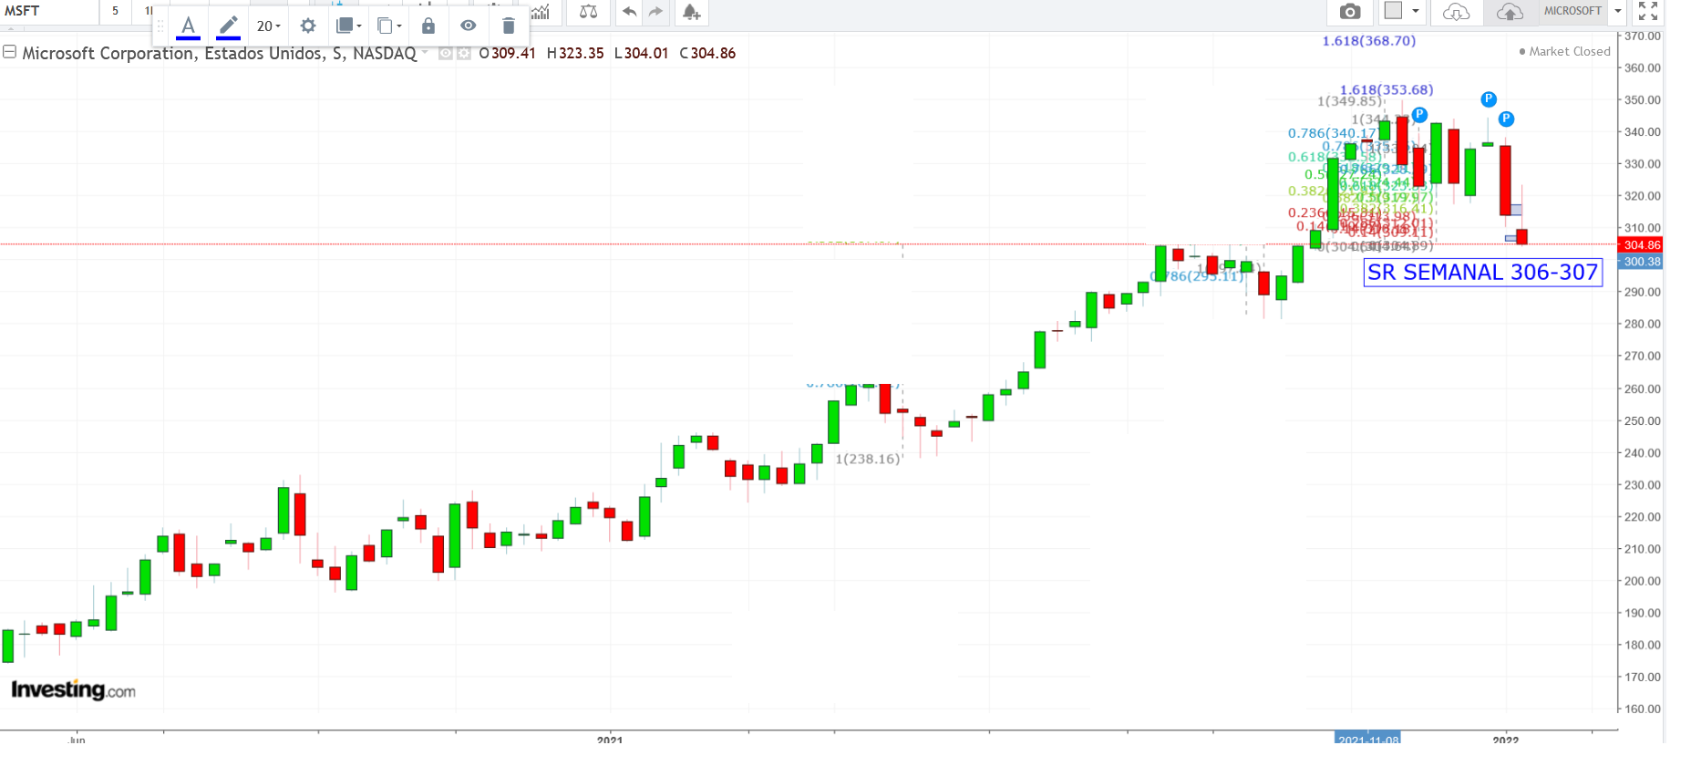Hide selected drawing with the eye icon

click(x=469, y=26)
